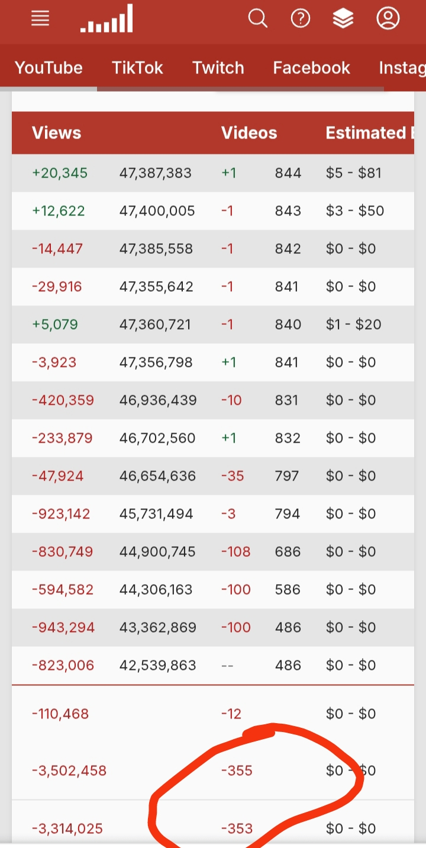Tap the Social Blade bar chart logo

(106, 18)
